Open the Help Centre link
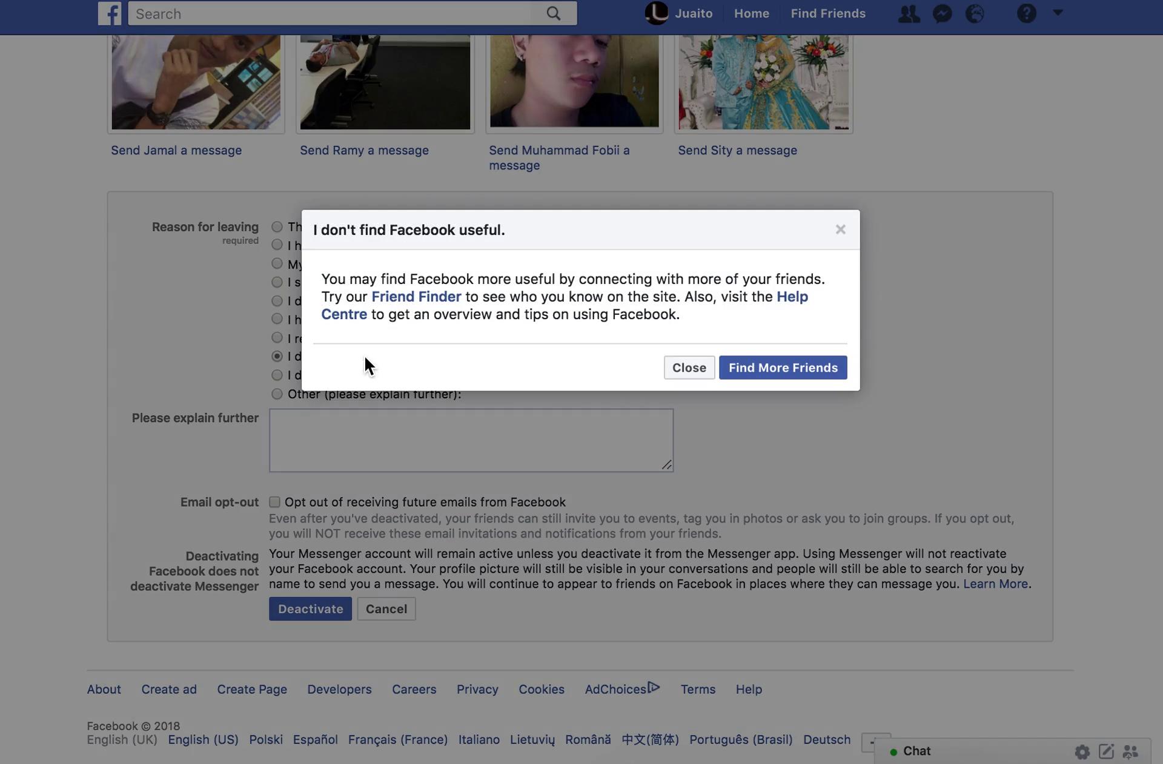The height and width of the screenshot is (764, 1163). coord(792,297)
